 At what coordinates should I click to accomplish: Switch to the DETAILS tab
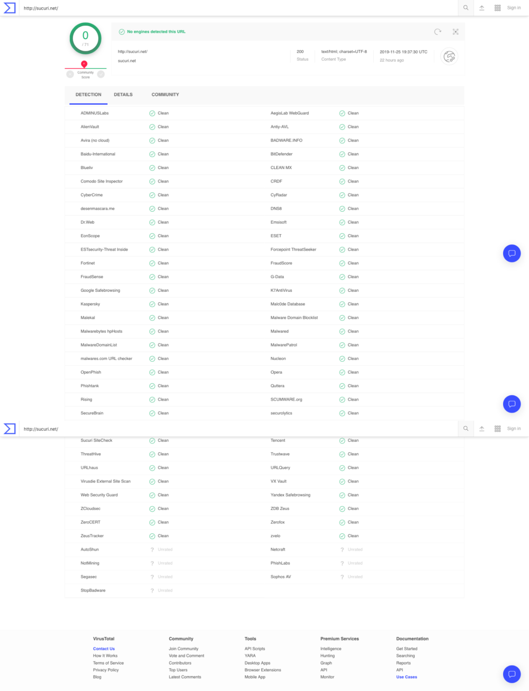click(x=123, y=95)
